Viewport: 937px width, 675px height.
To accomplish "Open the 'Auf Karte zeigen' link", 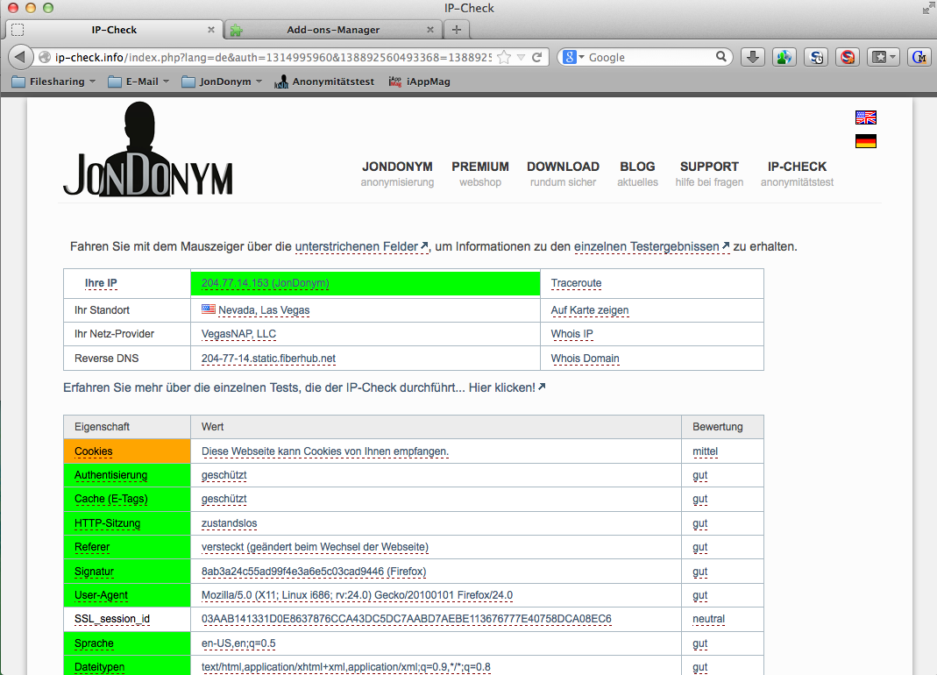I will (590, 309).
